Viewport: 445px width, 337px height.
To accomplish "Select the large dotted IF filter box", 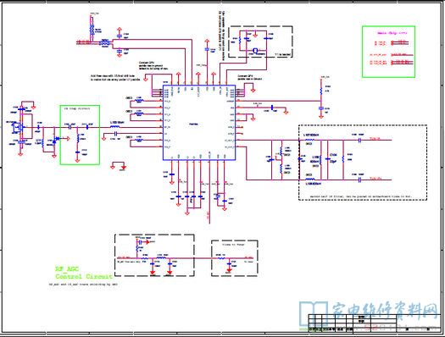I will [363, 163].
